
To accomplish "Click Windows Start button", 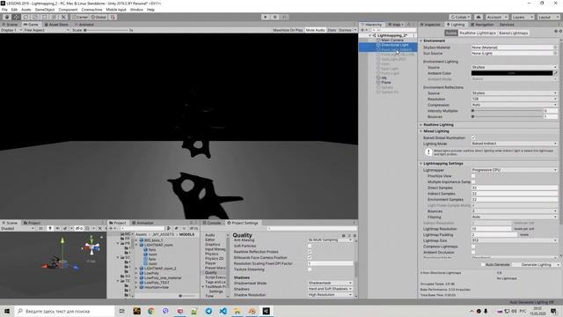I will pos(7,311).
